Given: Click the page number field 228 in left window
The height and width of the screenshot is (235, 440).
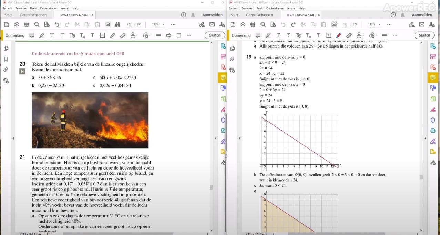Looking at the screenshot, I should 129,24.
